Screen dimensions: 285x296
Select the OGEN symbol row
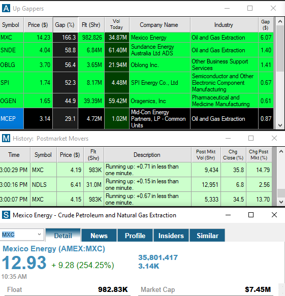click(137, 101)
